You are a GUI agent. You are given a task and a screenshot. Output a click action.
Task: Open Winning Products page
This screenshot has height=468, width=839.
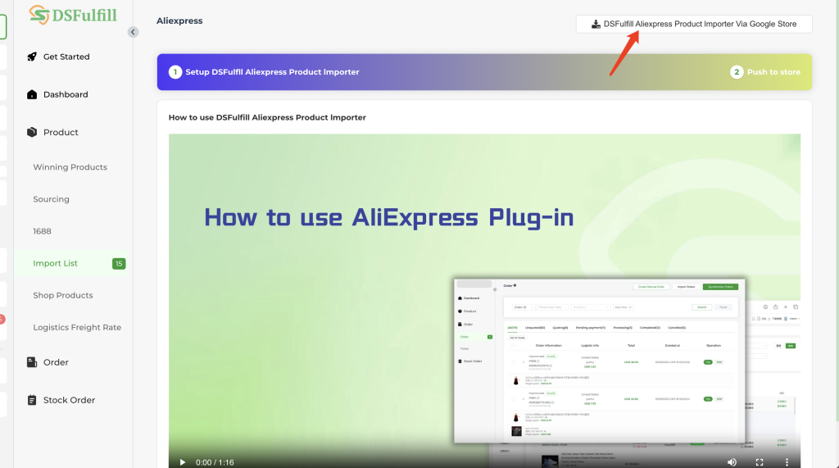pos(70,167)
